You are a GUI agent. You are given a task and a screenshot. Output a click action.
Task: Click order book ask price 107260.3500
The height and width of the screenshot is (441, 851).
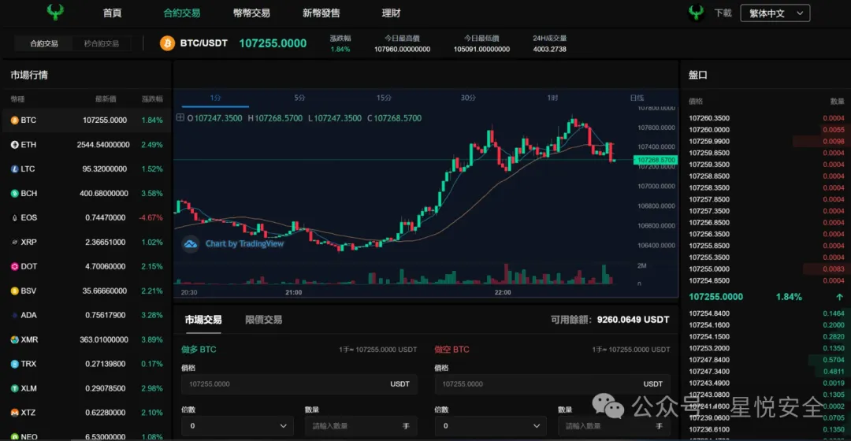point(709,117)
